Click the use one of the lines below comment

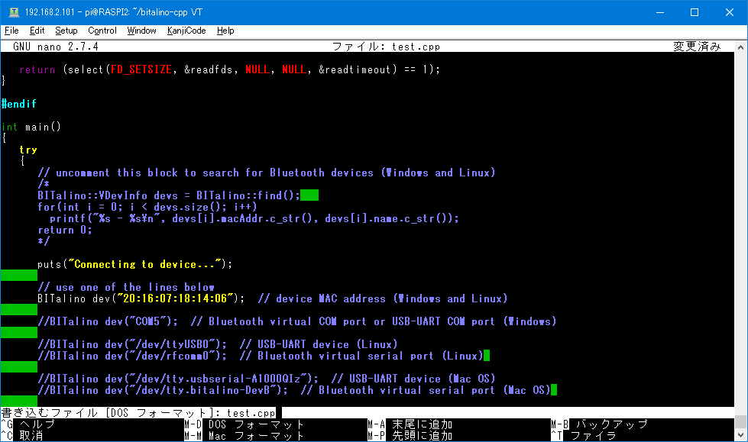coord(126,287)
